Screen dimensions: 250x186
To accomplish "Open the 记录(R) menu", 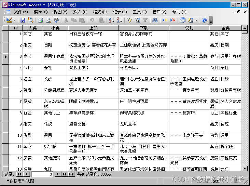I will 120,12.
